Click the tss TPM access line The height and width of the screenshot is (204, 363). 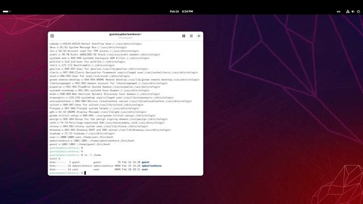pyautogui.click(x=94, y=51)
